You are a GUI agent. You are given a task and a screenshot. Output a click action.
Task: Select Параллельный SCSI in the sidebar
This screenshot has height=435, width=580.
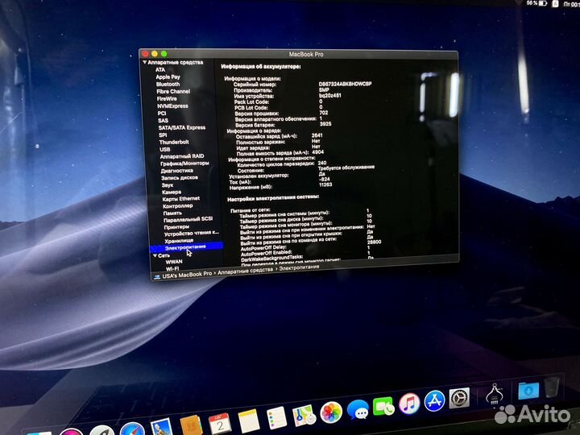pyautogui.click(x=188, y=220)
